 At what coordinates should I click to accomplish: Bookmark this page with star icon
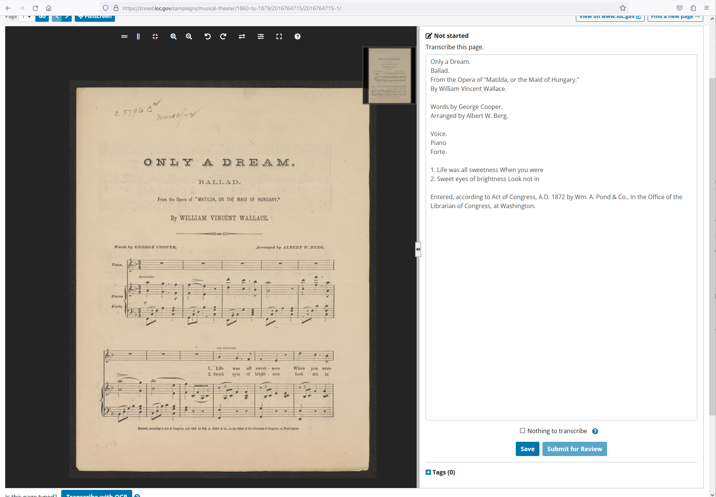coord(623,8)
